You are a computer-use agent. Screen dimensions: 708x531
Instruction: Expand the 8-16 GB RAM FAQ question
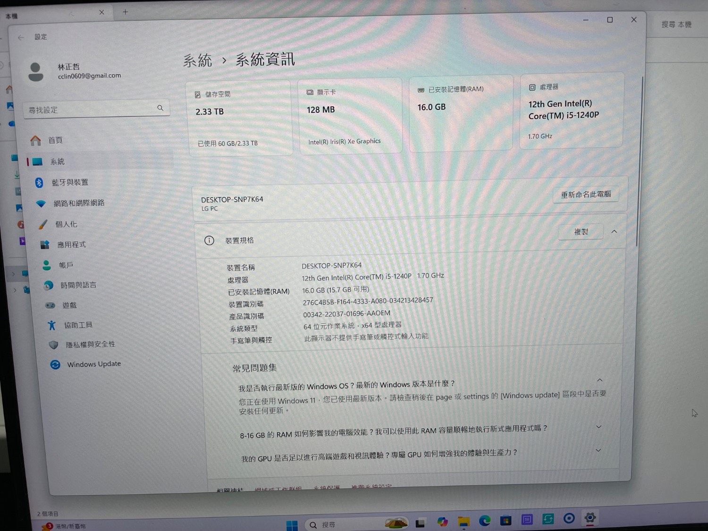(598, 427)
